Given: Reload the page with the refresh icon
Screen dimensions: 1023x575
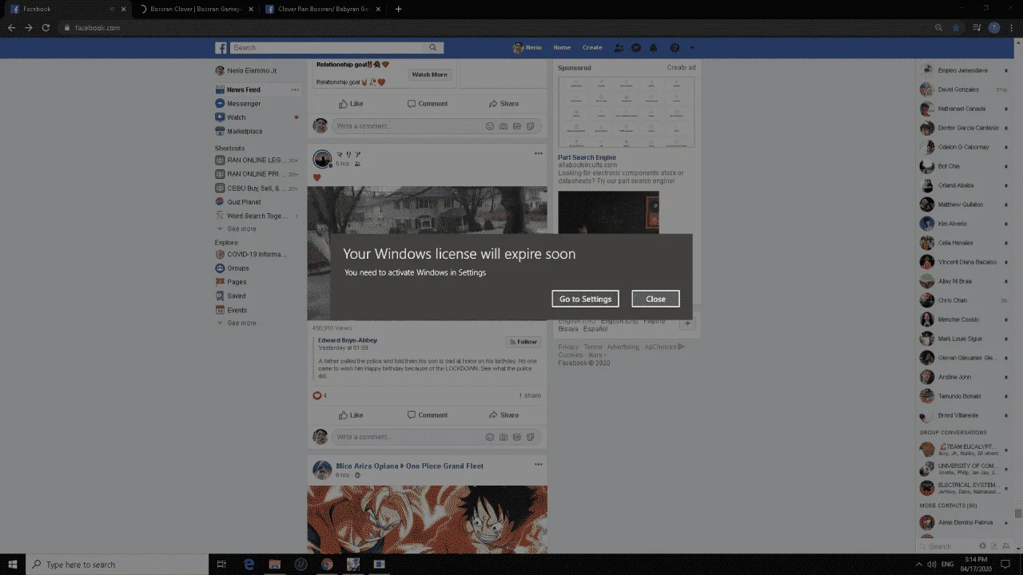Looking at the screenshot, I should point(46,28).
